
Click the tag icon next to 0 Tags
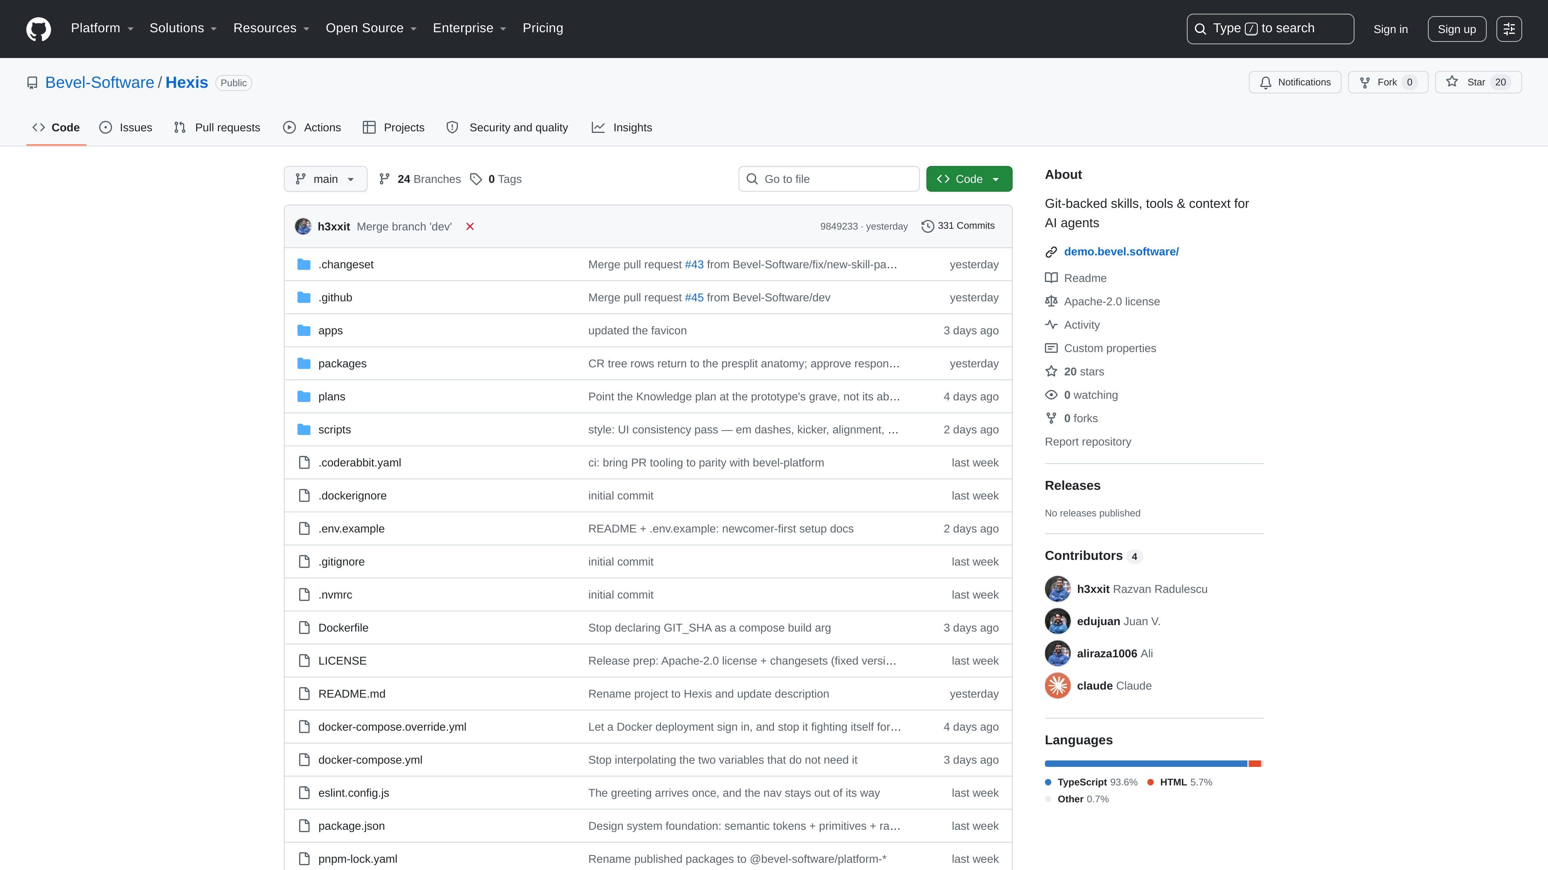(476, 179)
